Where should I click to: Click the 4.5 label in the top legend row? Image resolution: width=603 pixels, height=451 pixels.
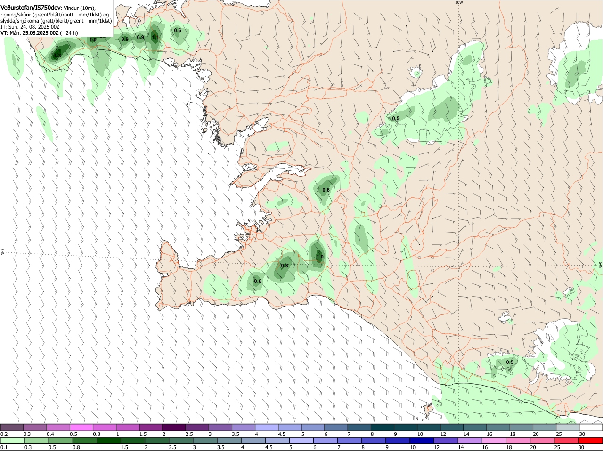point(282,434)
